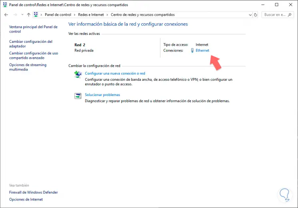Screen dimensions: 298x208
Task: Minimize the Control Panel window
Action: point(263,5)
